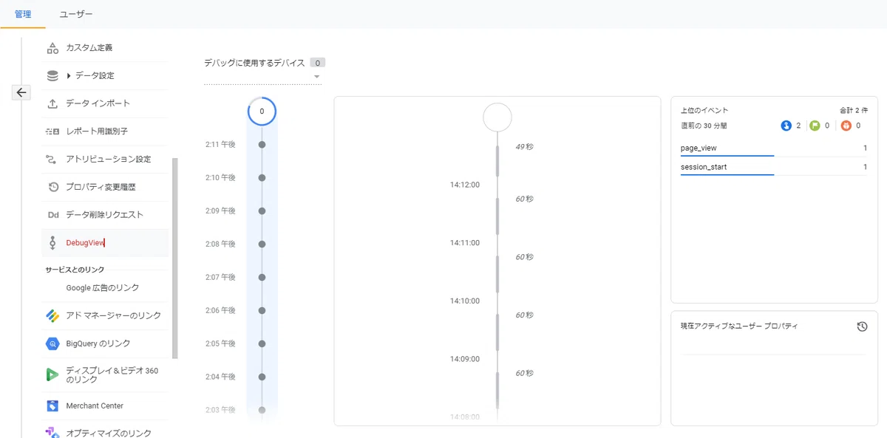Click the データインポート upload icon
887x438 pixels.
(x=52, y=103)
